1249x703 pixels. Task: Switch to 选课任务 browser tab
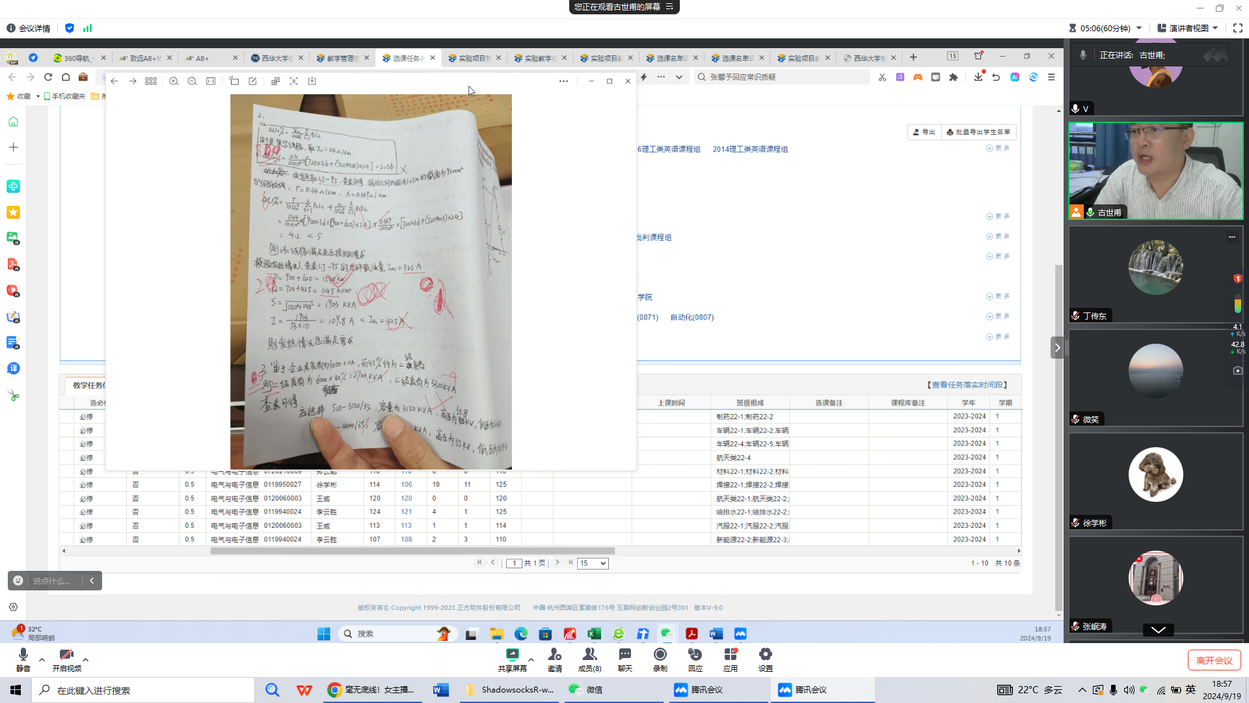pyautogui.click(x=407, y=58)
